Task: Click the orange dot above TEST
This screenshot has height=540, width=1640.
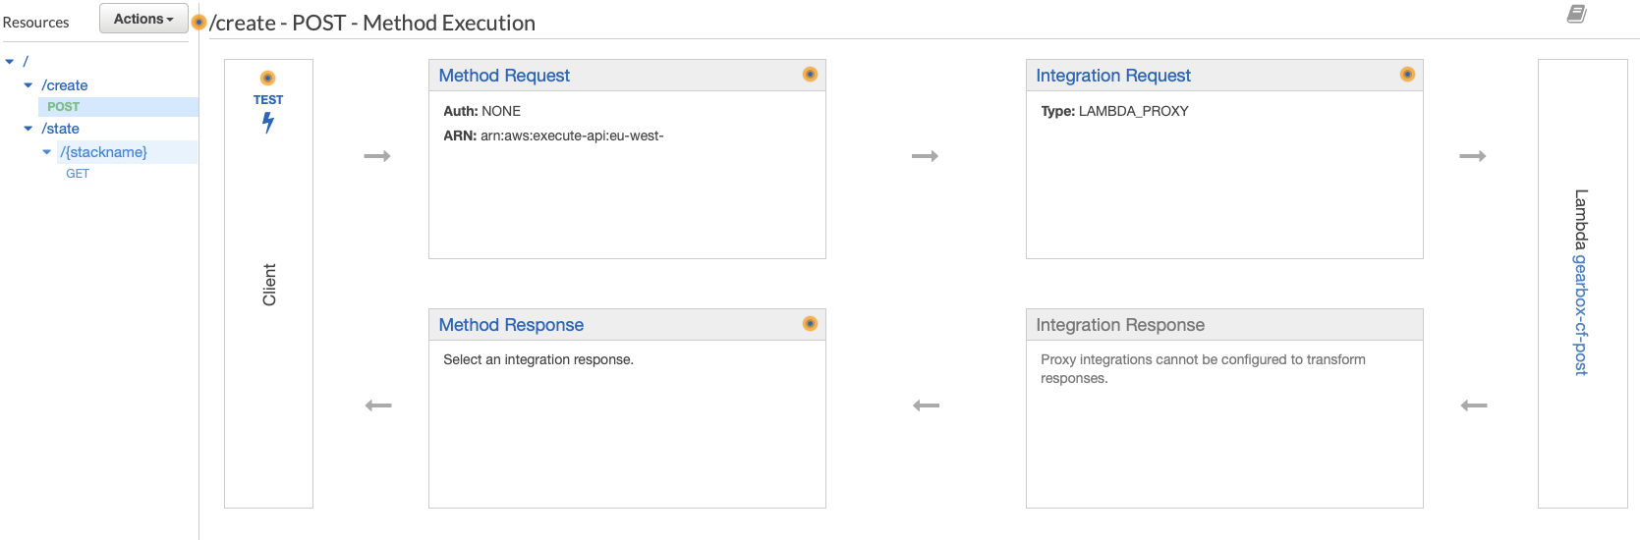Action: (x=267, y=79)
